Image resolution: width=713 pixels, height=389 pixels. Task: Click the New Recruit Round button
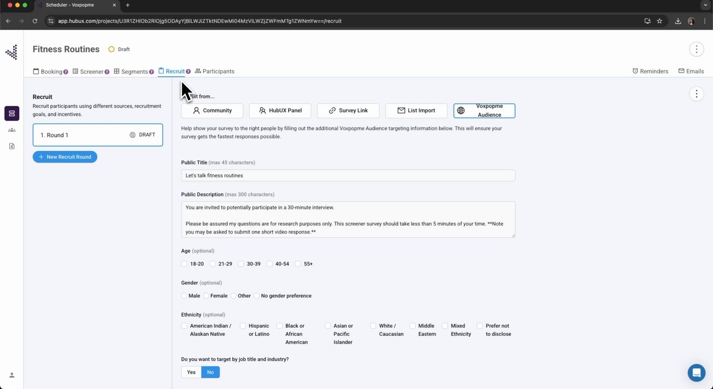tap(65, 157)
